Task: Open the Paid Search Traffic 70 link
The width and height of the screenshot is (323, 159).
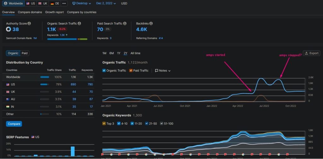Action: click(100, 29)
